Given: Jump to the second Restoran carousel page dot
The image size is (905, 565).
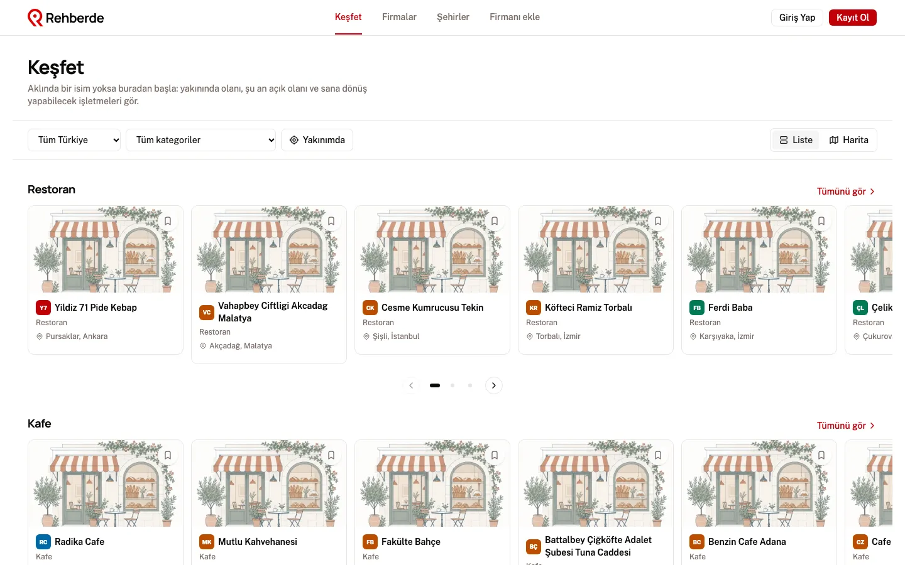Looking at the screenshot, I should pos(452,385).
